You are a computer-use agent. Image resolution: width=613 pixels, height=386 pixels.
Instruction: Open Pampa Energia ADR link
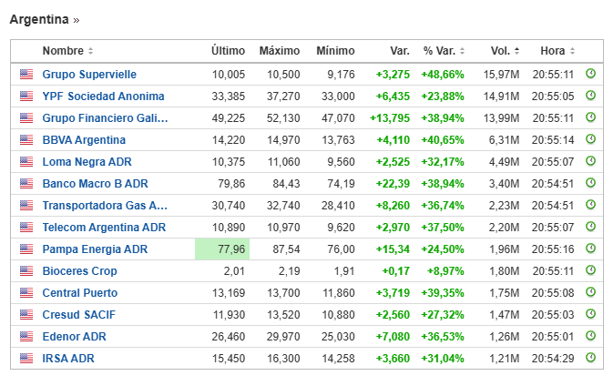(x=95, y=249)
